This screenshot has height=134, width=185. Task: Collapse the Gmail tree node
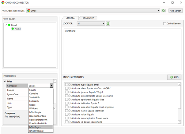tap(6, 25)
